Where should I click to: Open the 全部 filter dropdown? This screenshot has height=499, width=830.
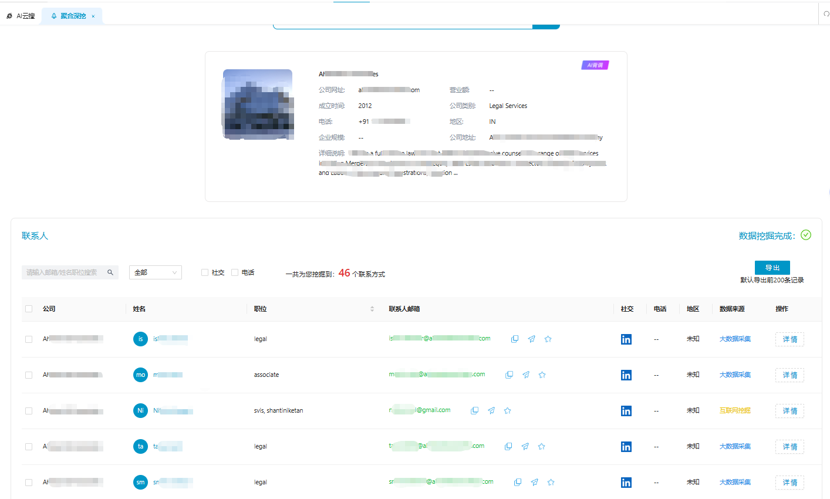(156, 272)
